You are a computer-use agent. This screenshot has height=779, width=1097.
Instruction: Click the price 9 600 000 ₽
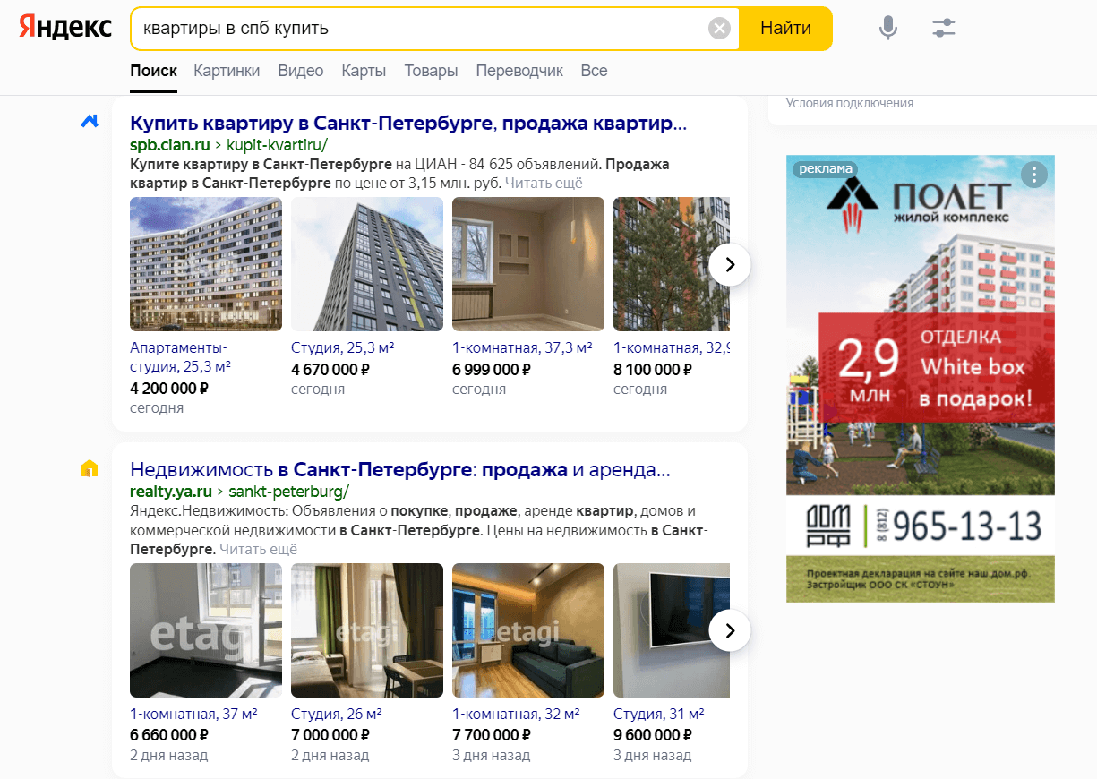(x=653, y=735)
